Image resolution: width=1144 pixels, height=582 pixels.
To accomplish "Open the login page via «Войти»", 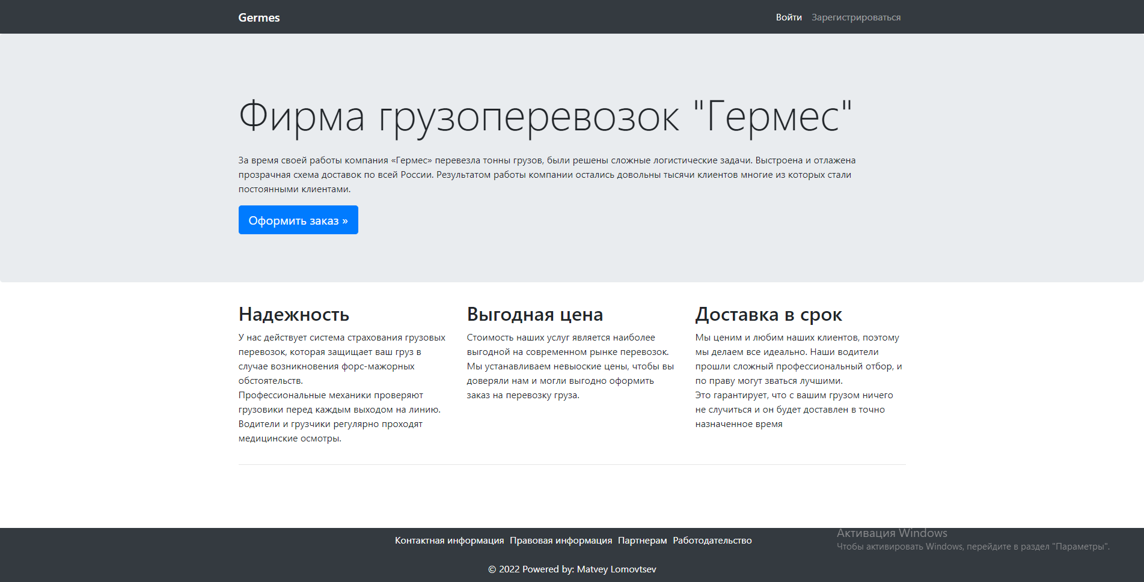I will 788,17.
